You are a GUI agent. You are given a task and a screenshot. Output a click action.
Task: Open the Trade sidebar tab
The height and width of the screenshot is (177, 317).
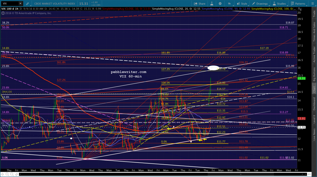(x=314, y=14)
